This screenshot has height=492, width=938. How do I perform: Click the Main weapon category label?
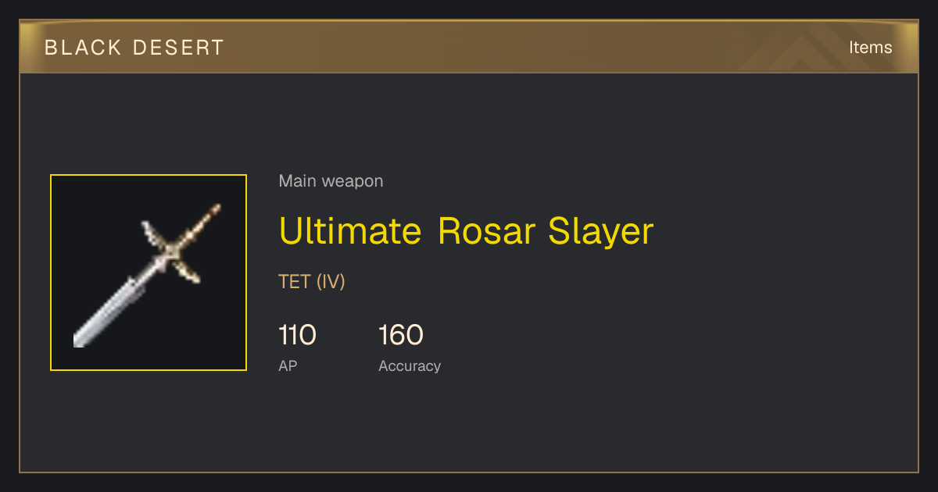point(331,181)
